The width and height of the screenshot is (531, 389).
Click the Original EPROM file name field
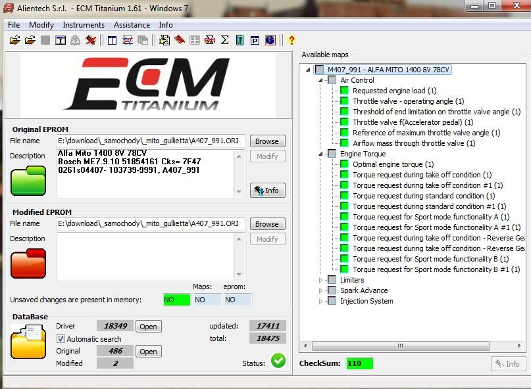[x=151, y=141]
